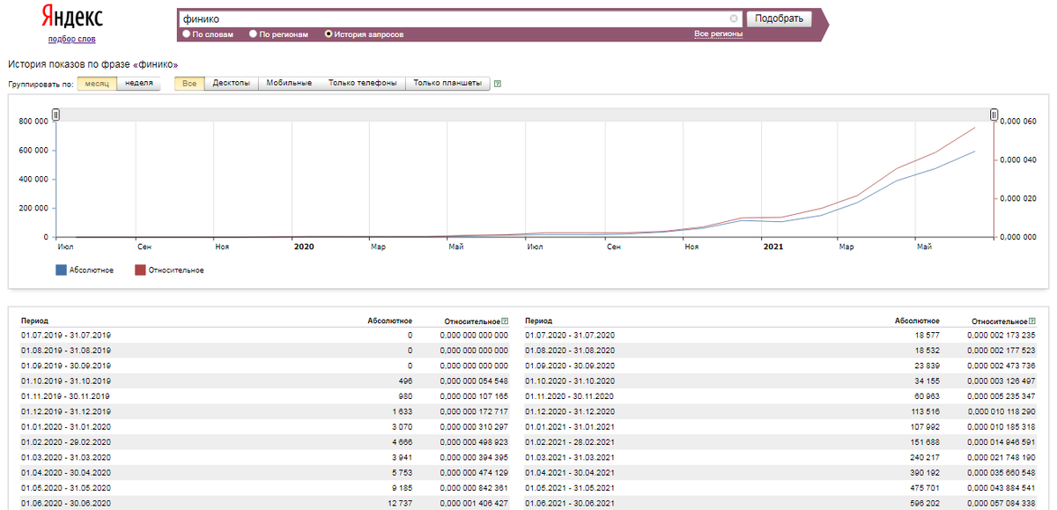Open help icon beside right Относительное header
The height and width of the screenshot is (510, 1057).
[x=1032, y=322]
